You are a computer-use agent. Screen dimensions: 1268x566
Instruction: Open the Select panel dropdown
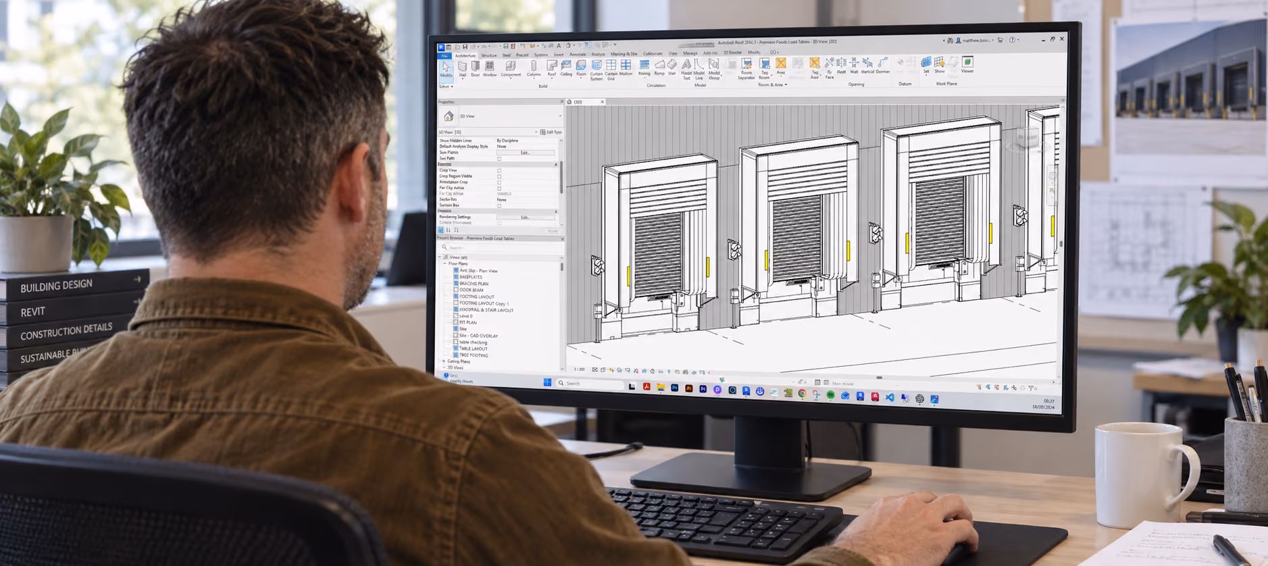[x=447, y=86]
